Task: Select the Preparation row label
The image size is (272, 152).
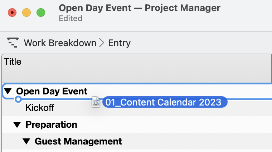Action: click(51, 125)
